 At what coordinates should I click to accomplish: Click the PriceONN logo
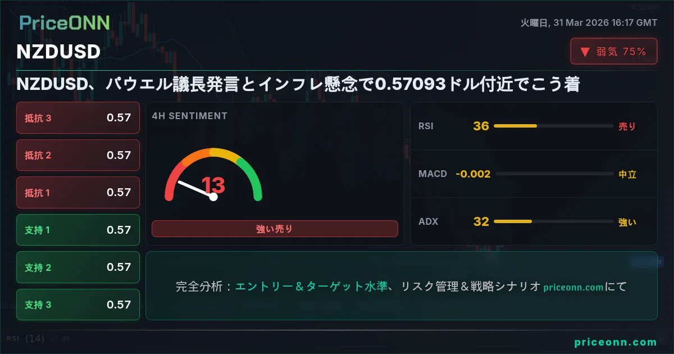(x=65, y=22)
